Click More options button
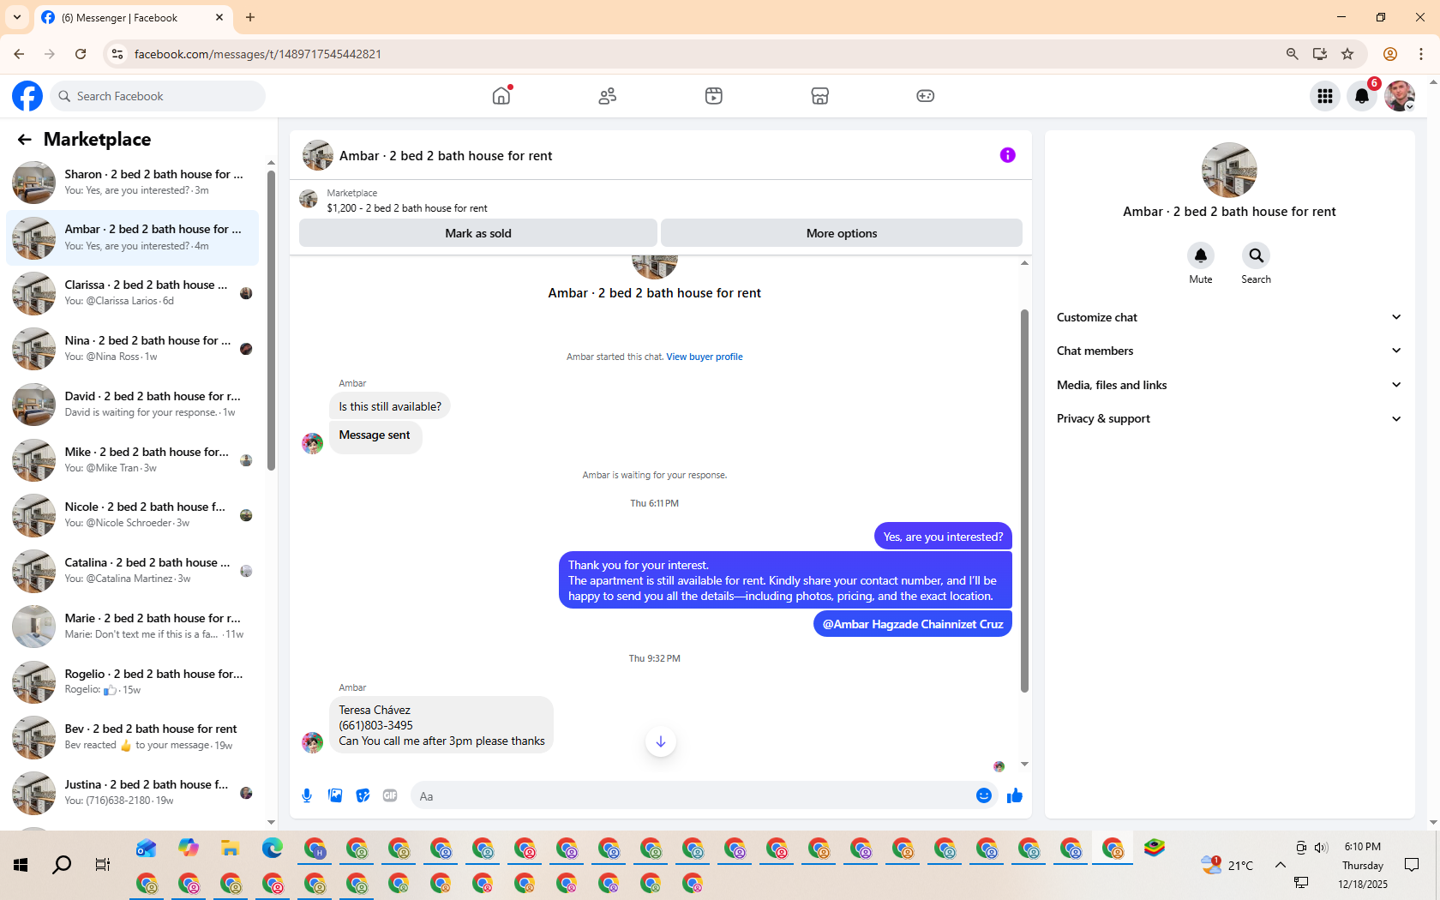Screen dimensions: 1440x900 click(842, 233)
